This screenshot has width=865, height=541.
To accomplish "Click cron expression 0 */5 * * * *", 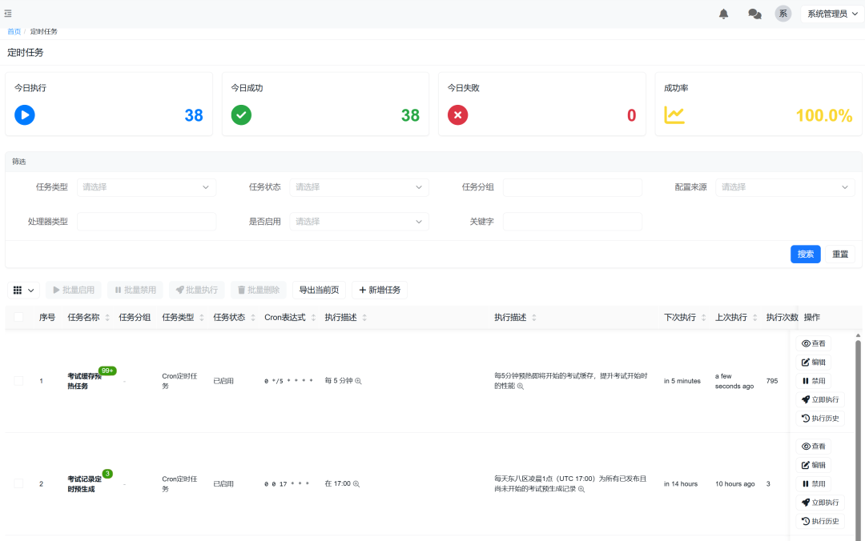I will pyautogui.click(x=288, y=381).
